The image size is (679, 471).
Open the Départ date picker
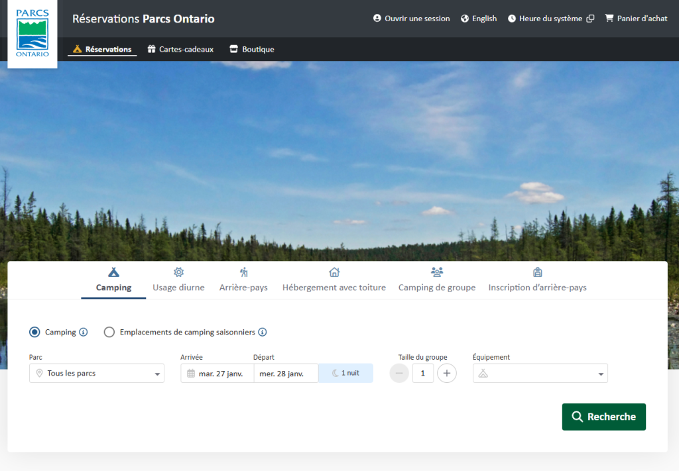286,373
